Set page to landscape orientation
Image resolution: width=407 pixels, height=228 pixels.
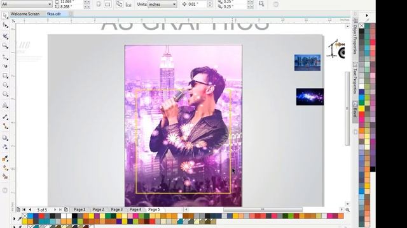pyautogui.click(x=107, y=4)
